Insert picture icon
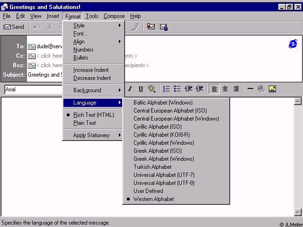 (272, 89)
